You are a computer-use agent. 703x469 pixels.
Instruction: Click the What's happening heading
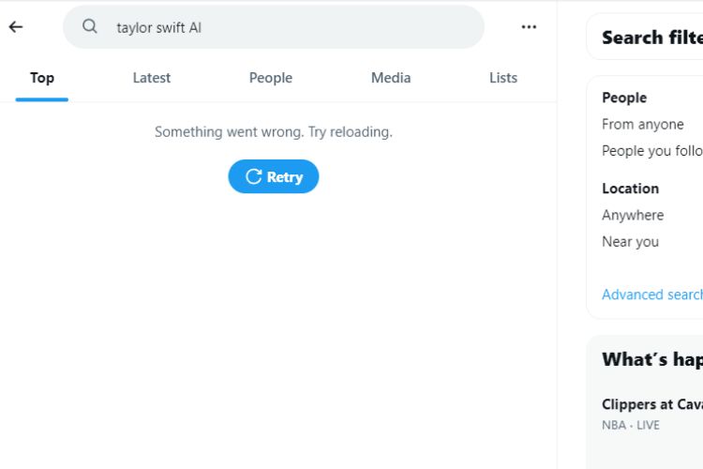click(652, 359)
